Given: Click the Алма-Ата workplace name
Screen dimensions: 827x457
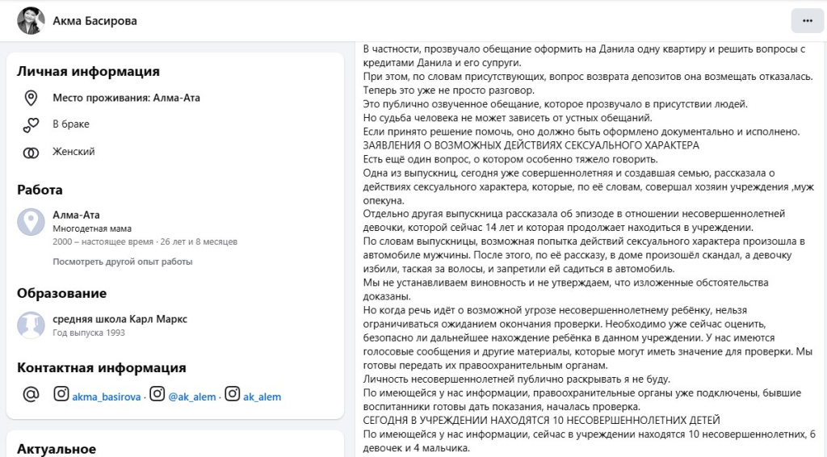Looking at the screenshot, I should tap(77, 215).
